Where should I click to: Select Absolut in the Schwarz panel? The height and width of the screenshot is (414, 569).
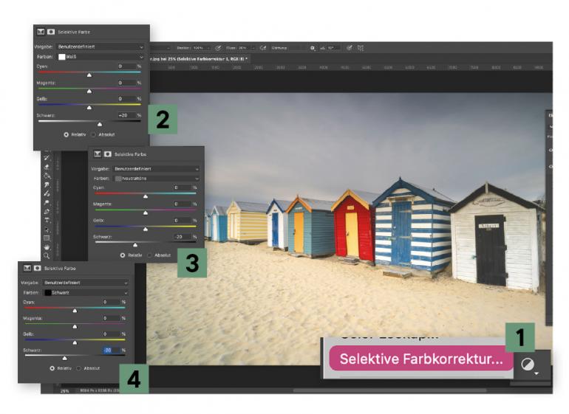[88, 368]
